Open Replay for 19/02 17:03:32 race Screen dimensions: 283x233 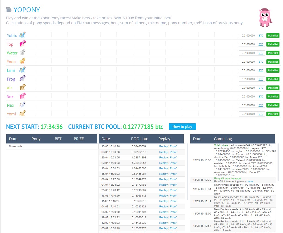(x=163, y=217)
